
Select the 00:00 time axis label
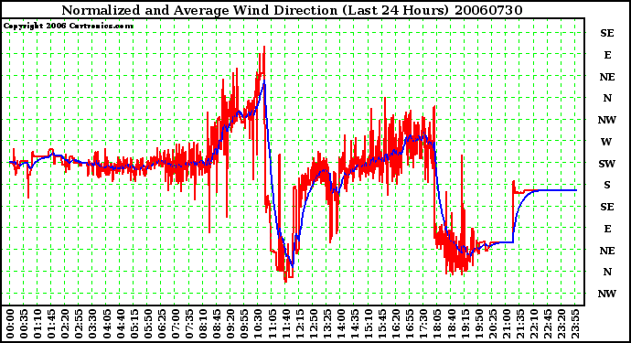point(10,324)
